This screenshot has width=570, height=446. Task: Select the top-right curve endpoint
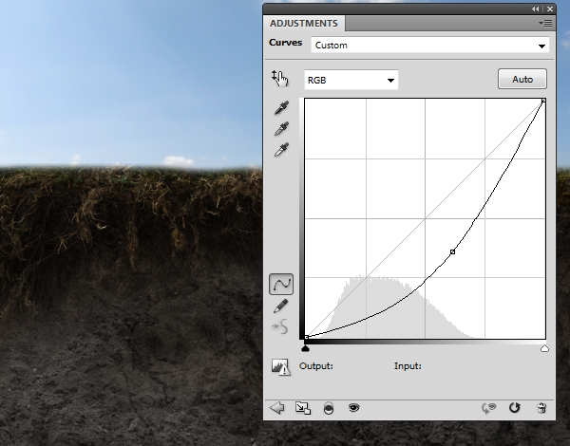pos(543,101)
